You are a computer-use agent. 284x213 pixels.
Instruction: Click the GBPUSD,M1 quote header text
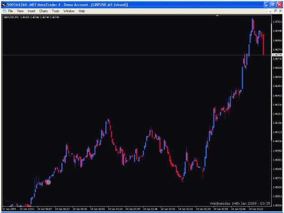point(31,17)
